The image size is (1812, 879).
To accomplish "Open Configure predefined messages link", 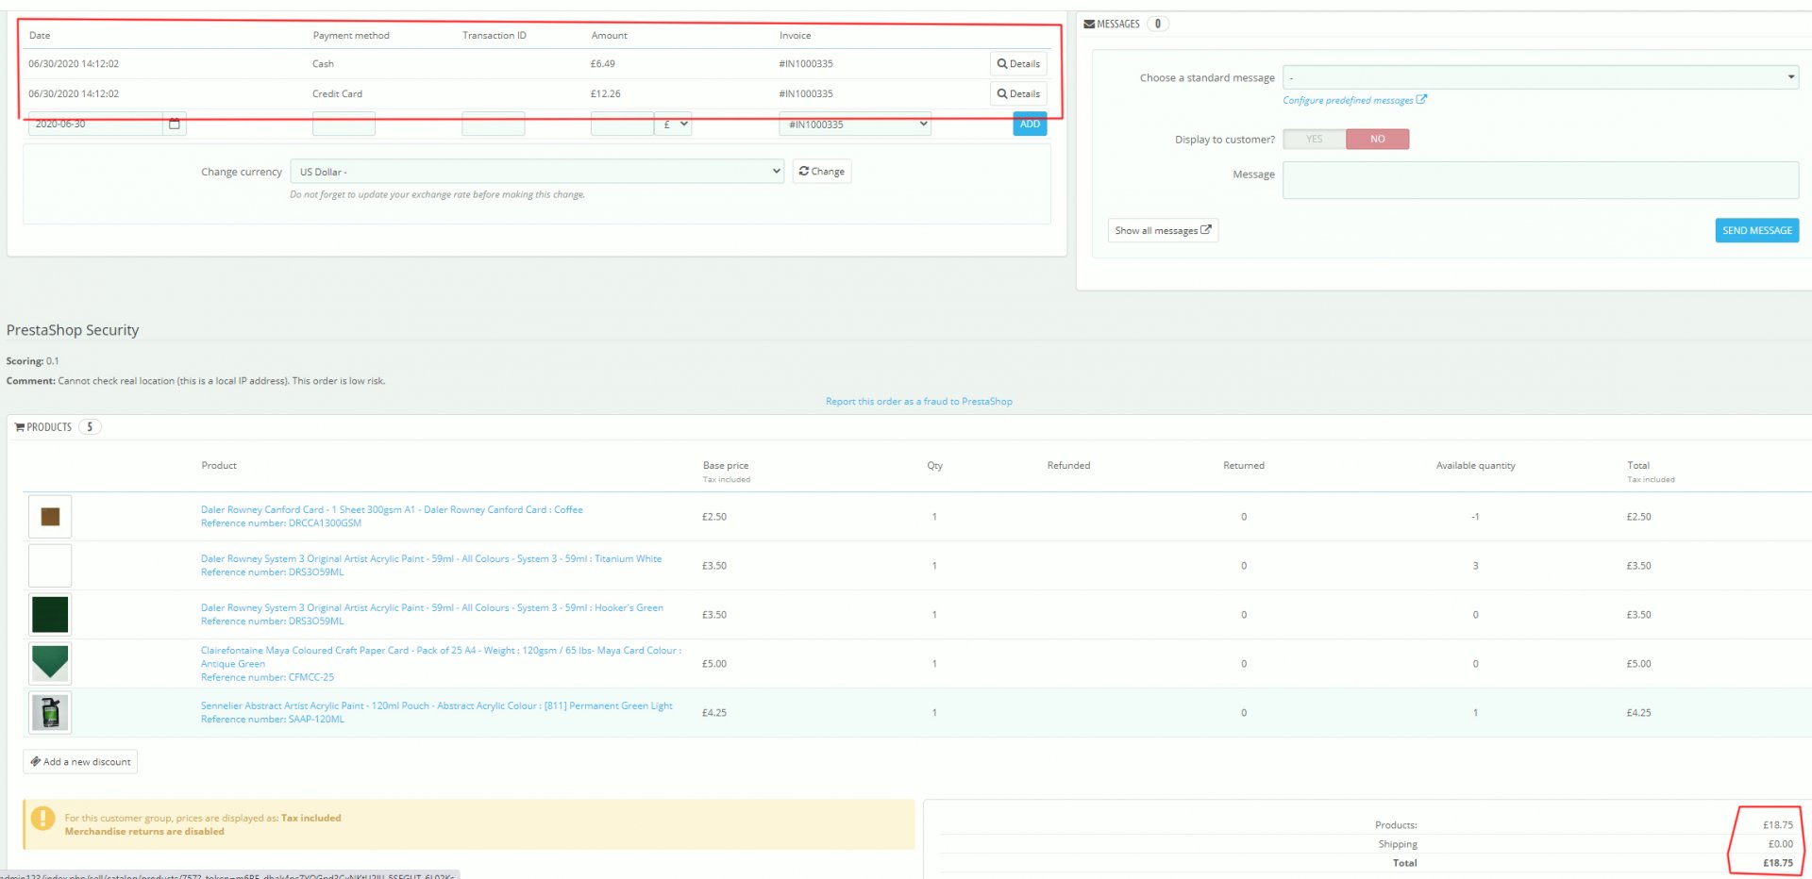I will pos(1354,100).
